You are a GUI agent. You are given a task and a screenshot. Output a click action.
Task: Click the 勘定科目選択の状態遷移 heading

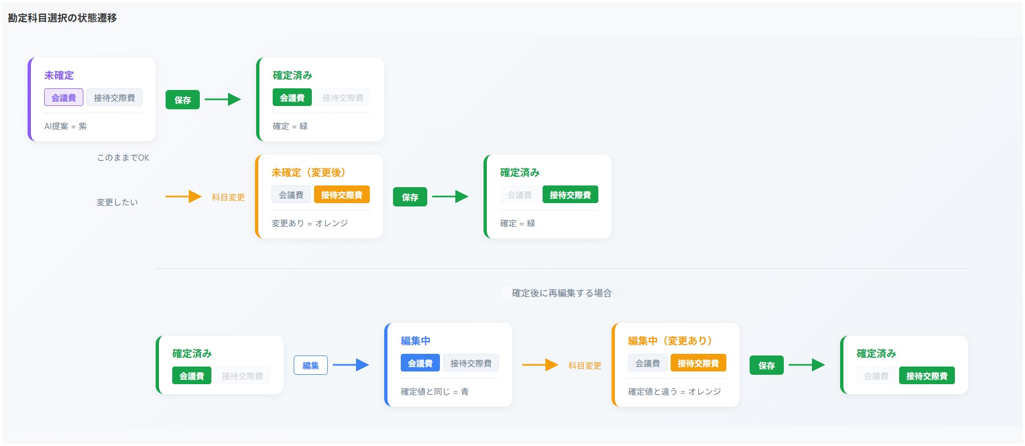(x=62, y=18)
